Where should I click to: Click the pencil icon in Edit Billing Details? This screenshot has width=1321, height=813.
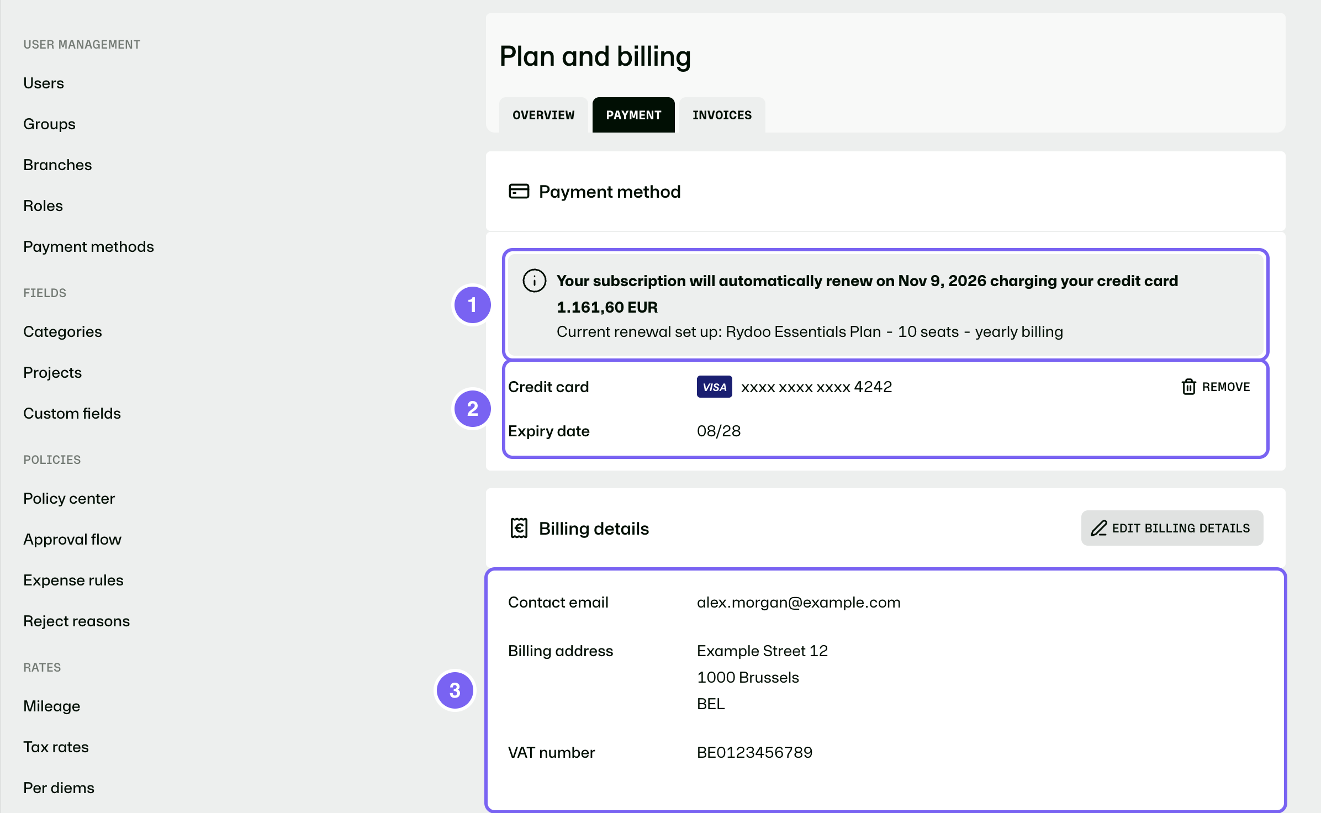[1098, 528]
